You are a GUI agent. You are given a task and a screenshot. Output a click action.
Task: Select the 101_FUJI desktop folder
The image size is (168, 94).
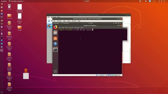pos(9,16)
